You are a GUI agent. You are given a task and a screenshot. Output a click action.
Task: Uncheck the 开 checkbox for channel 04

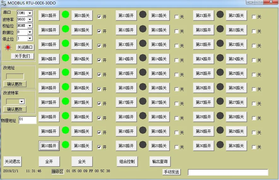(99, 60)
